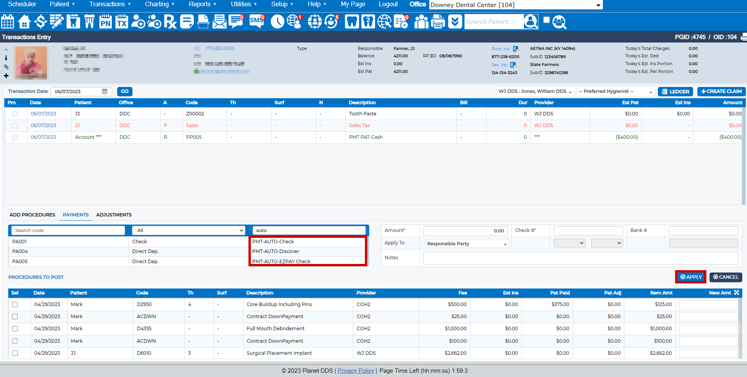Viewport: 747px width, 377px height.
Task: Open the Apply To Responsible Party dropdown
Action: (466, 243)
